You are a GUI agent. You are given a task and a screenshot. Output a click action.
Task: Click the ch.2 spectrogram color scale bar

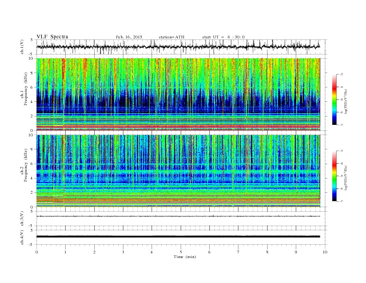(335, 176)
